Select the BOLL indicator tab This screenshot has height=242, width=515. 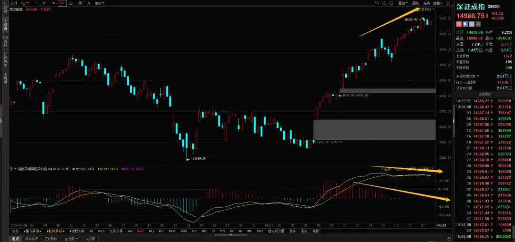101,231
